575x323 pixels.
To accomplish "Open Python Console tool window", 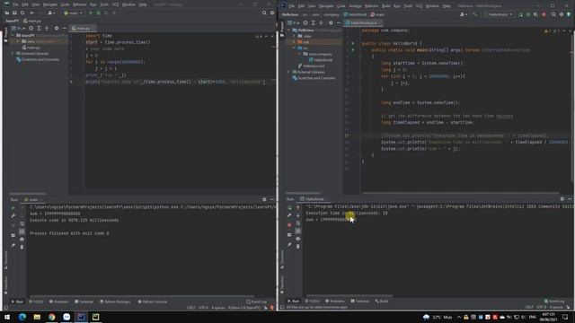I will click(x=153, y=301).
